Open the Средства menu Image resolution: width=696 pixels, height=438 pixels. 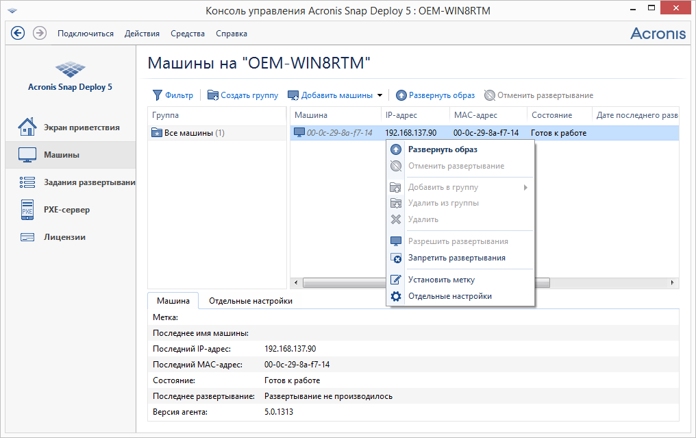[188, 34]
